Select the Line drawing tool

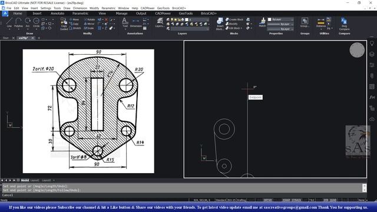(9, 22)
